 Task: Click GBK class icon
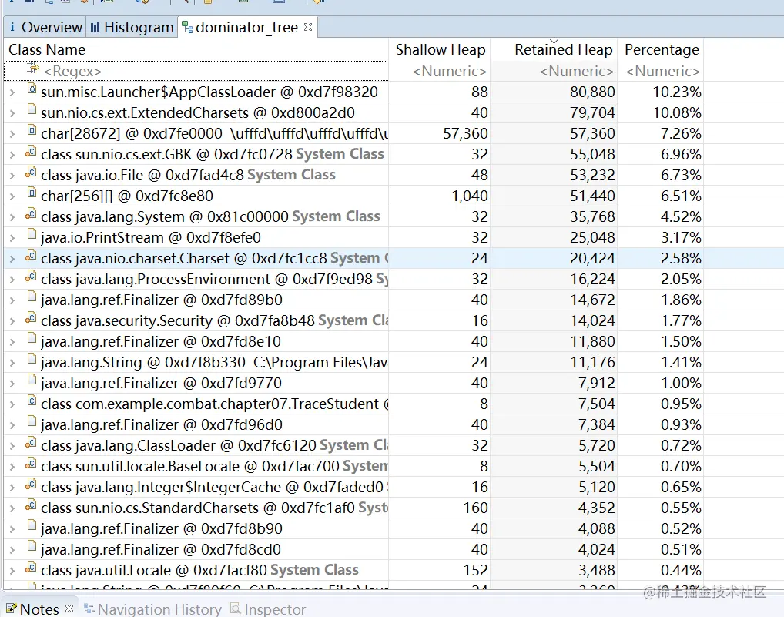[x=32, y=152]
